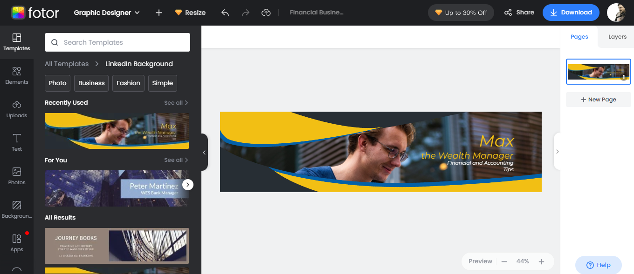Click the Up to 30% Off offer

pyautogui.click(x=461, y=13)
